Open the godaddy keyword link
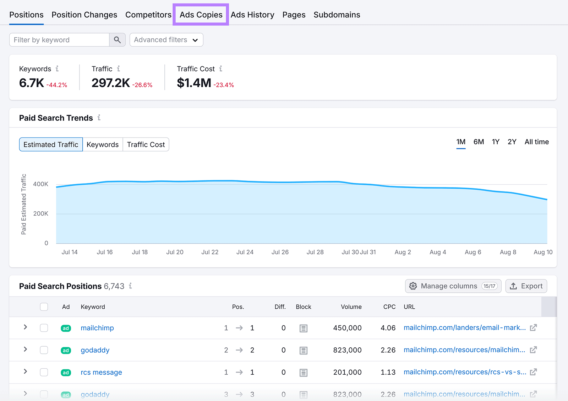The image size is (568, 401). pyautogui.click(x=95, y=350)
